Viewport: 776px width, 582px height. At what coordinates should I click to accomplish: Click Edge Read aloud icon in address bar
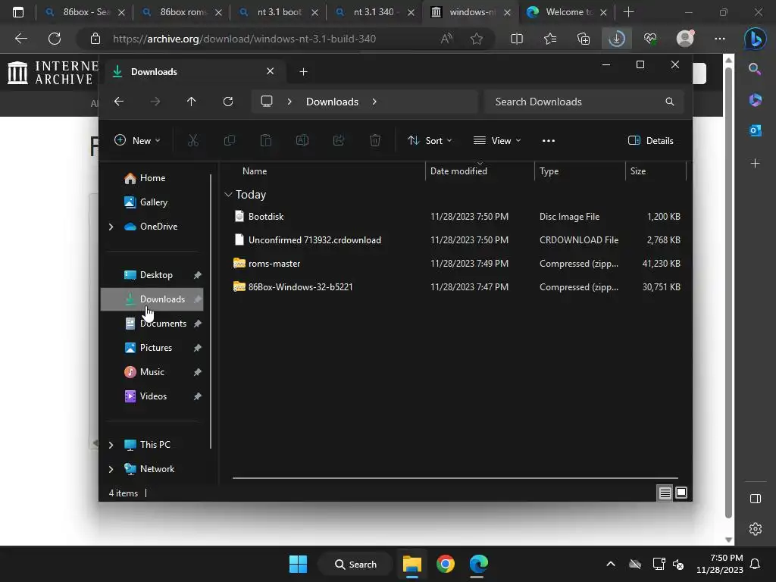pyautogui.click(x=446, y=39)
